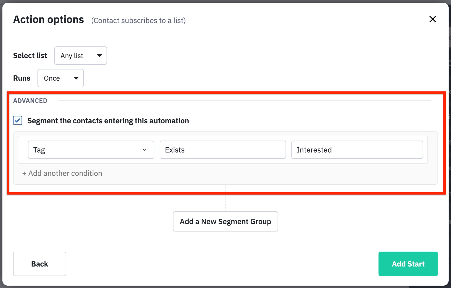Click '+ Add another condition'
Viewport: 451px width, 288px height.
click(x=65, y=173)
